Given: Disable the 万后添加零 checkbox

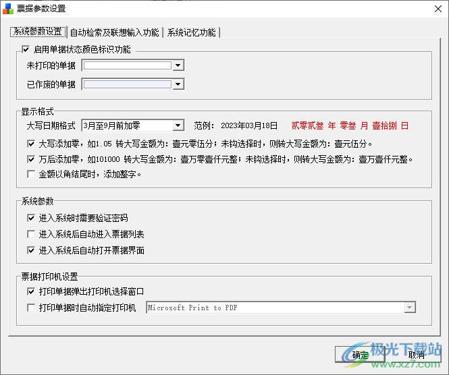Looking at the screenshot, I should coord(31,159).
